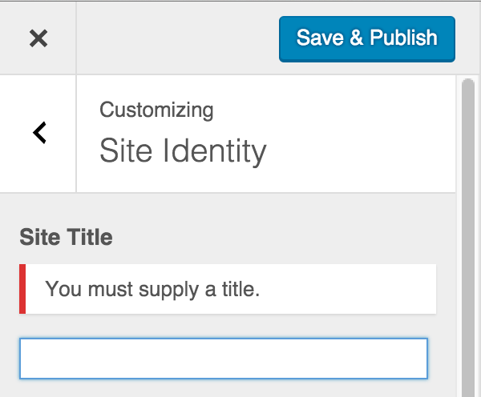
Task: Click the gray area above the Site Title label
Action: [x=228, y=210]
